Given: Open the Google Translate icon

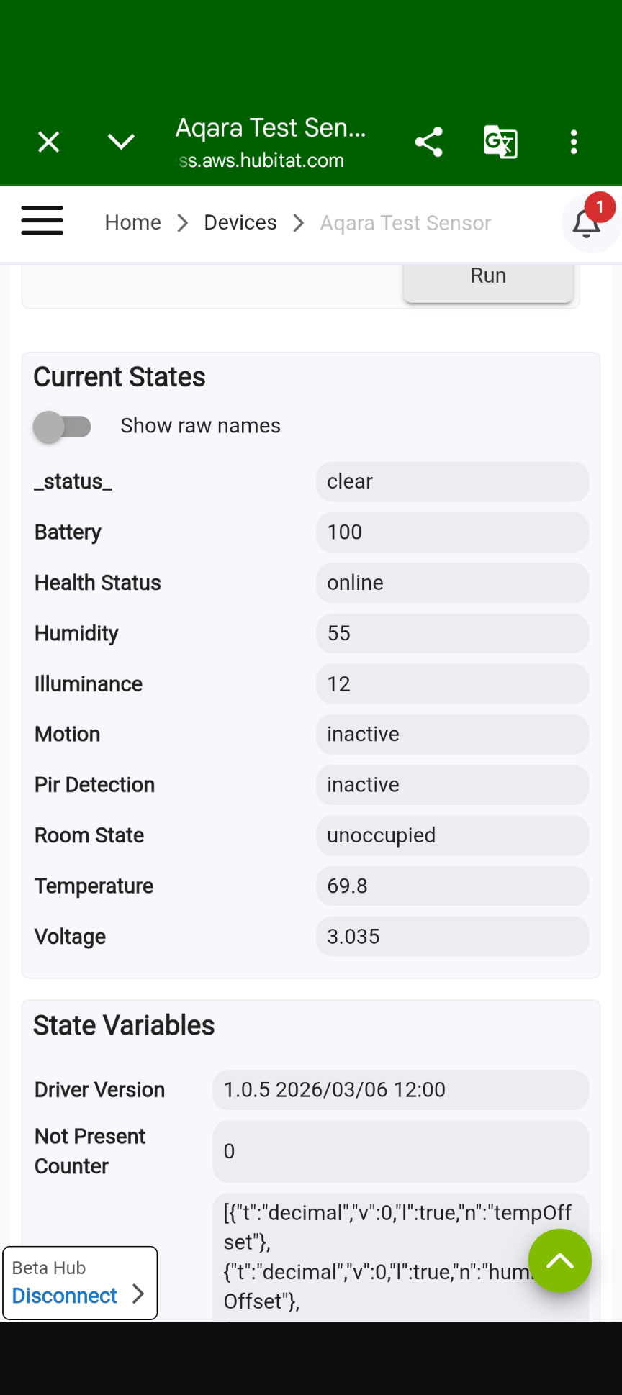Looking at the screenshot, I should point(500,142).
